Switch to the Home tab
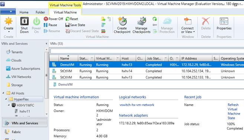Viewport: 244px width, 140px height. point(24,12)
